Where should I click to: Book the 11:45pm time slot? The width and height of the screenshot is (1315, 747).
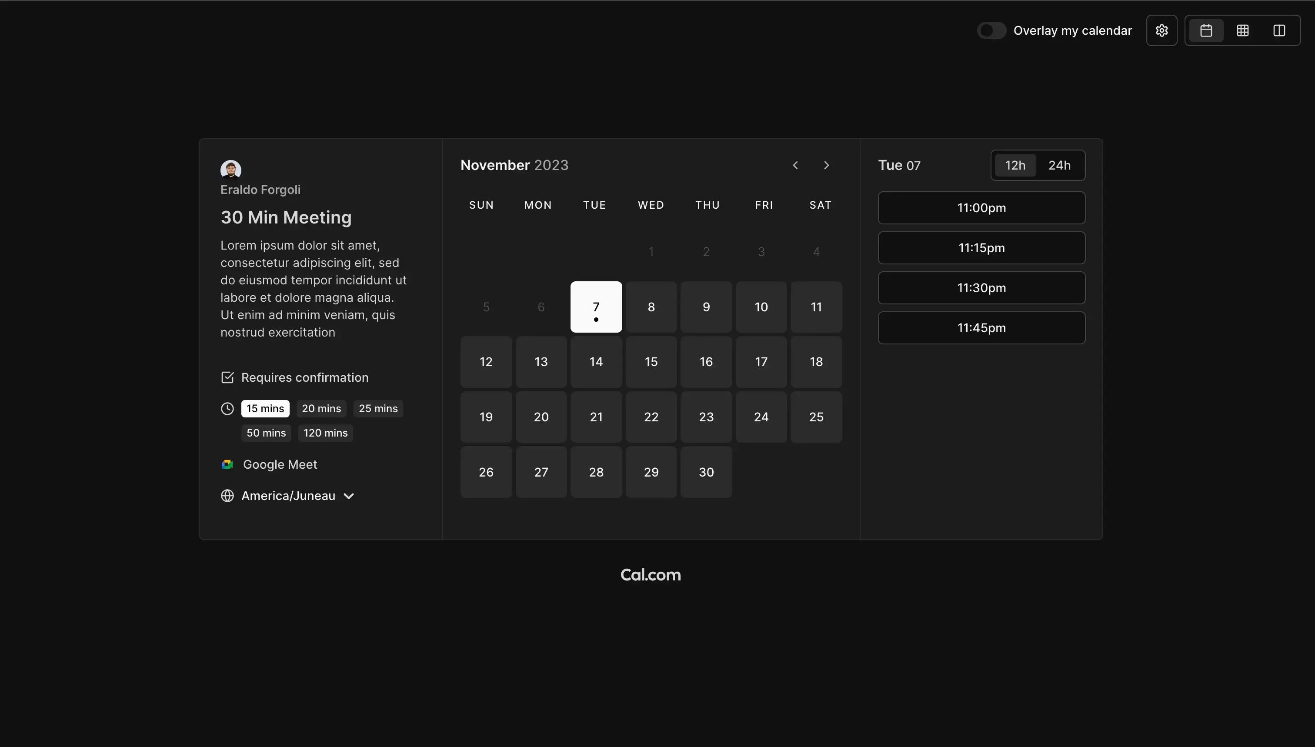(x=981, y=328)
